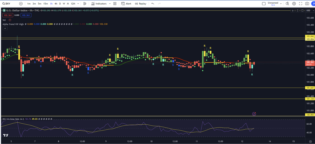Screen dimensions: 315x144
Task: Click the Vol error warning icon
Action: tap(10, 20)
